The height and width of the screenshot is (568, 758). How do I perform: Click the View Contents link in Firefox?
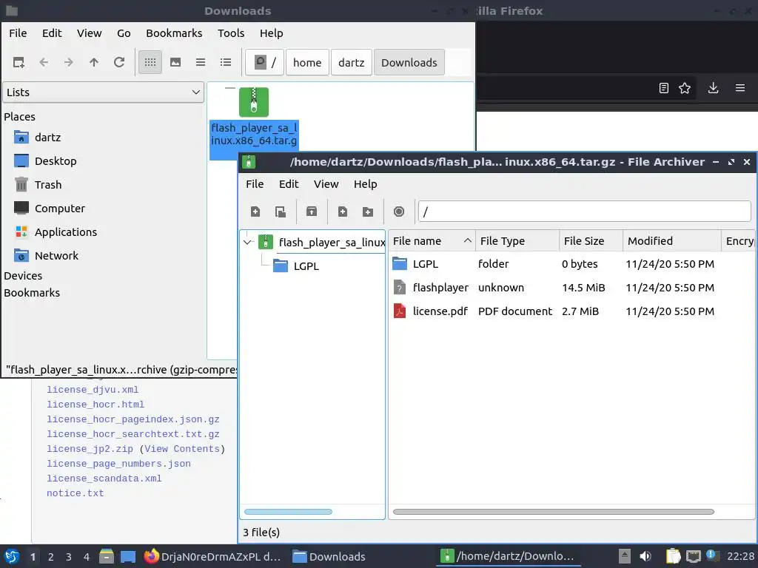tap(182, 449)
